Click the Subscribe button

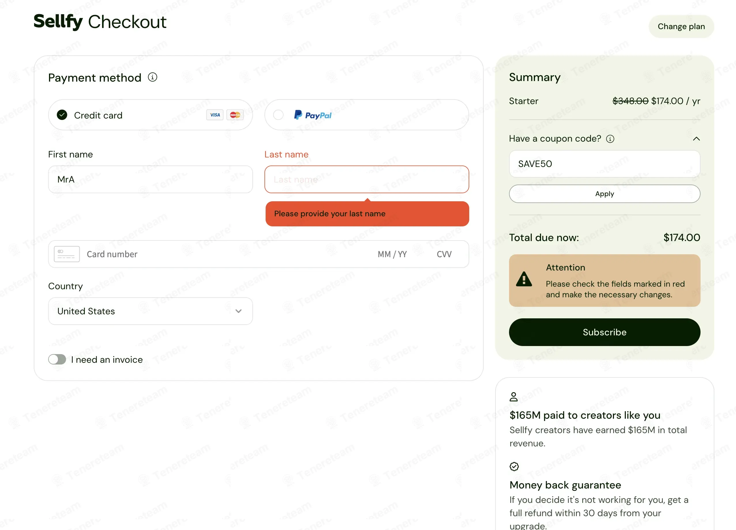[x=604, y=332]
